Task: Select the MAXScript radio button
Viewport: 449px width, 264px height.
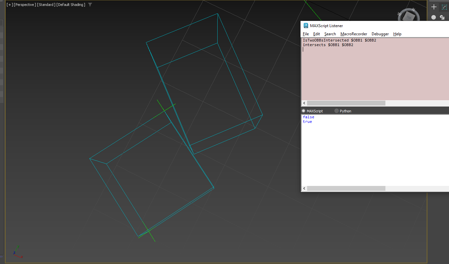Action: point(303,111)
